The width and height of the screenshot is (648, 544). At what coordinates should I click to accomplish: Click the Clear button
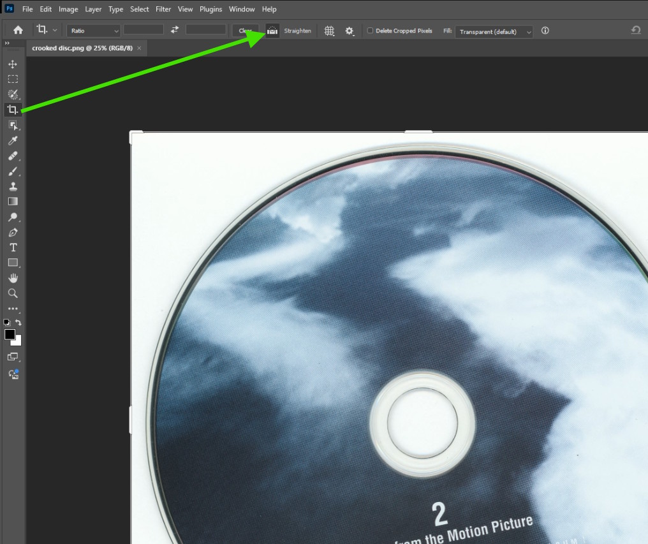click(x=246, y=31)
